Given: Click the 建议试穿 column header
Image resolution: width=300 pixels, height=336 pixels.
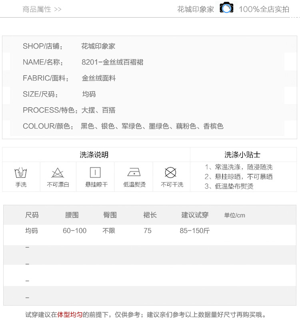Looking at the screenshot, I should 195,215.
